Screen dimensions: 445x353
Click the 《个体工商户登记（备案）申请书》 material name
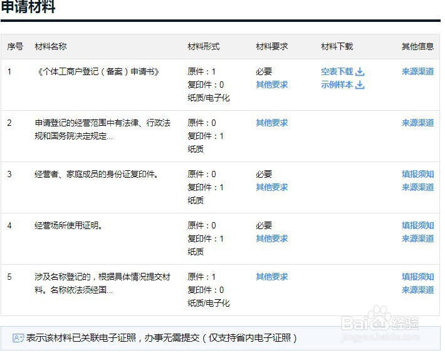(x=98, y=72)
